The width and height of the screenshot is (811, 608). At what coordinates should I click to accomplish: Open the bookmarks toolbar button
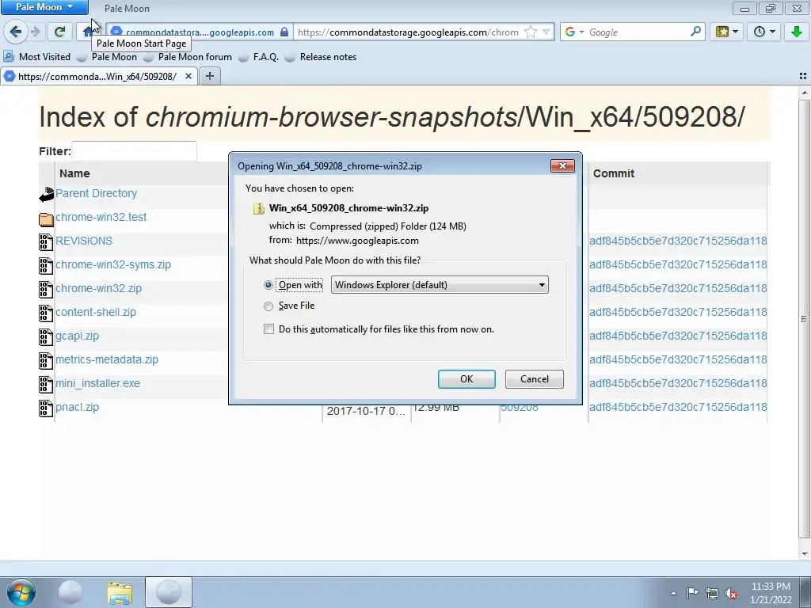722,32
